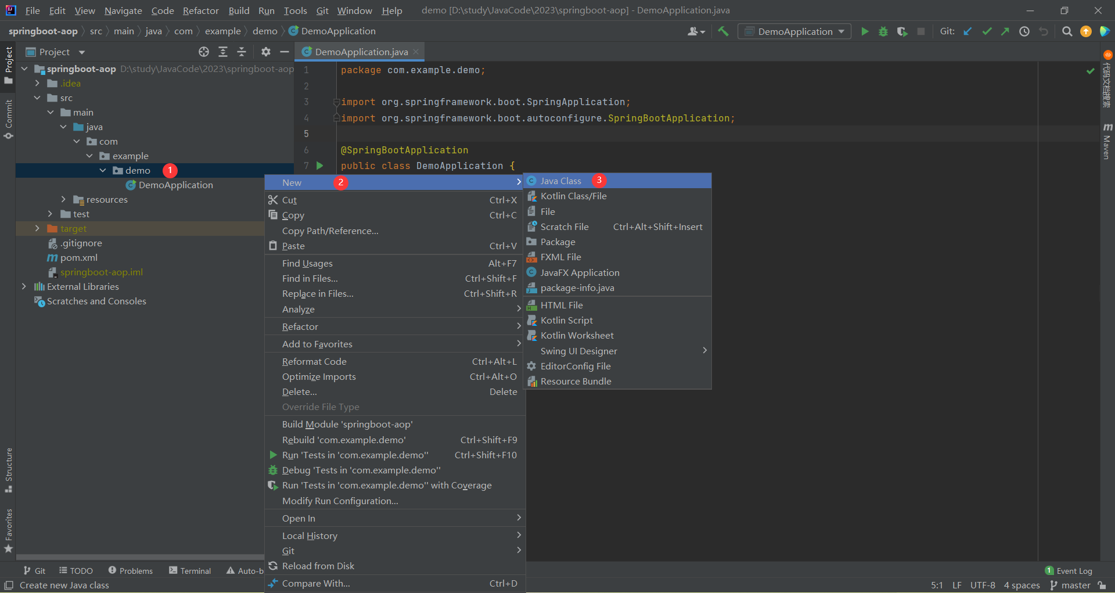Image resolution: width=1115 pixels, height=593 pixels.
Task: Open Git history clock icon
Action: coord(1024,31)
